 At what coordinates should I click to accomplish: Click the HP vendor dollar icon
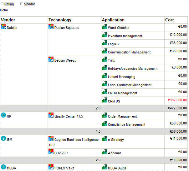[x=3, y=115]
